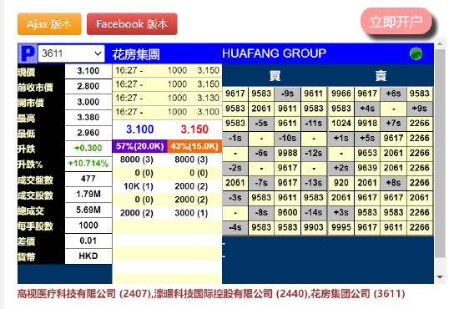The image size is (459, 309).
Task: Click the ask queue entry 3000 (1)
Action: click(191, 213)
